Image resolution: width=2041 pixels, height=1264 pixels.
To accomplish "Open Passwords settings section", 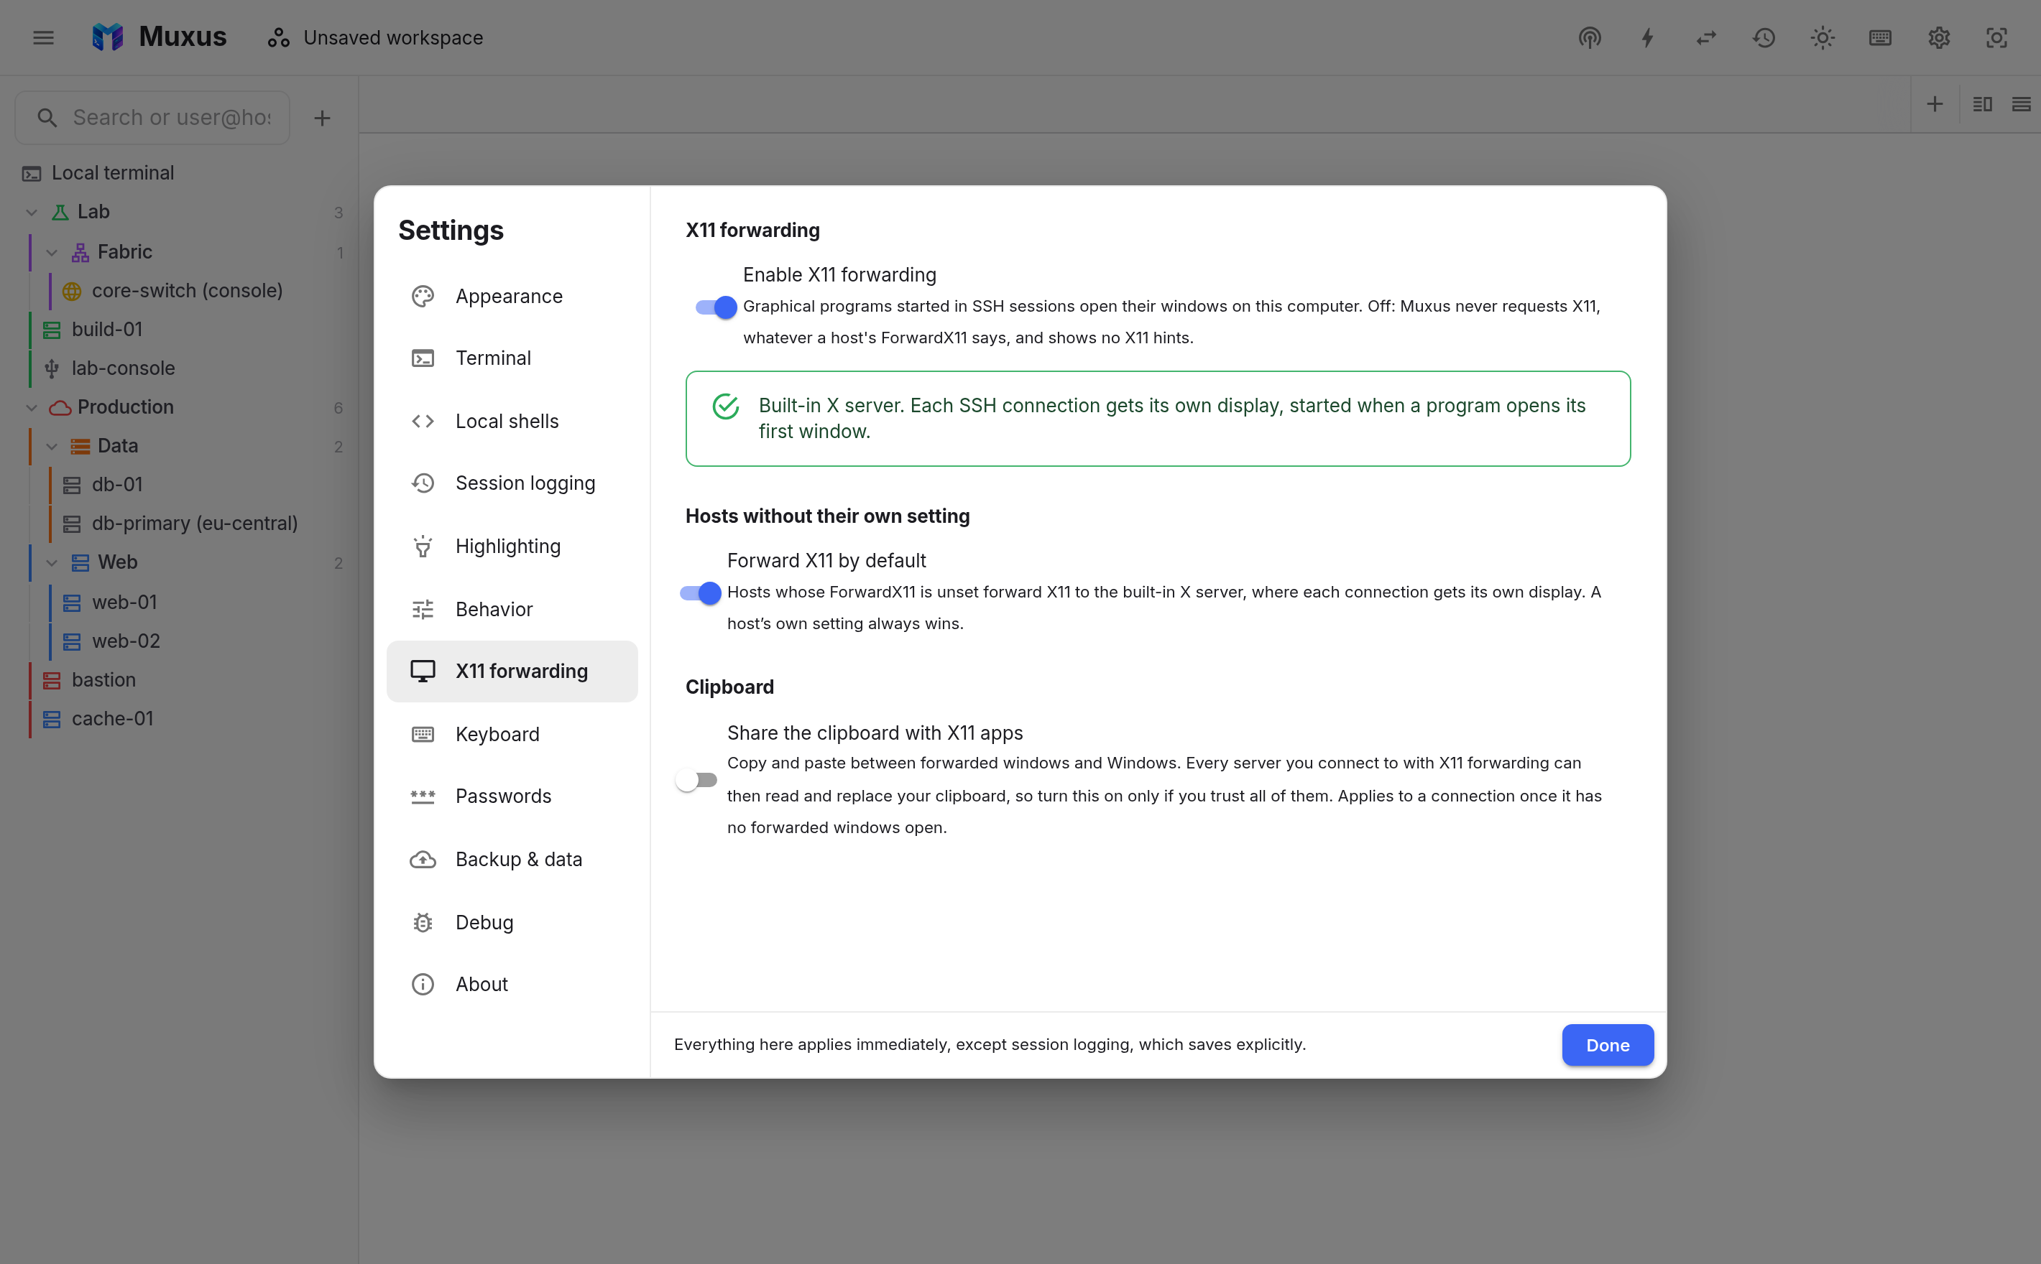I will click(512, 796).
